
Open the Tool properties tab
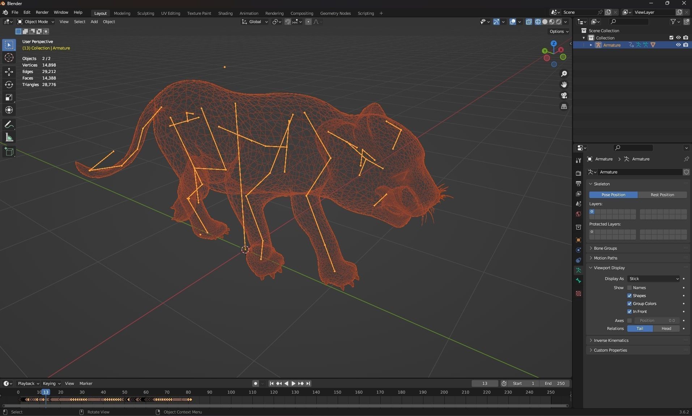[578, 160]
